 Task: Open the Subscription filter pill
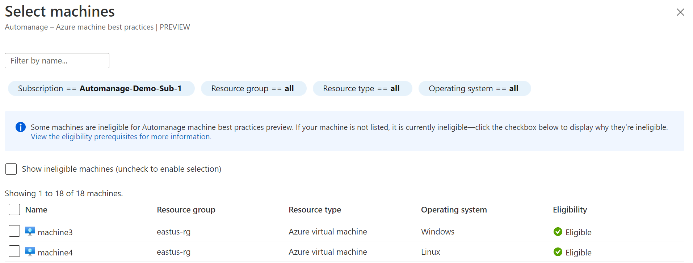101,88
